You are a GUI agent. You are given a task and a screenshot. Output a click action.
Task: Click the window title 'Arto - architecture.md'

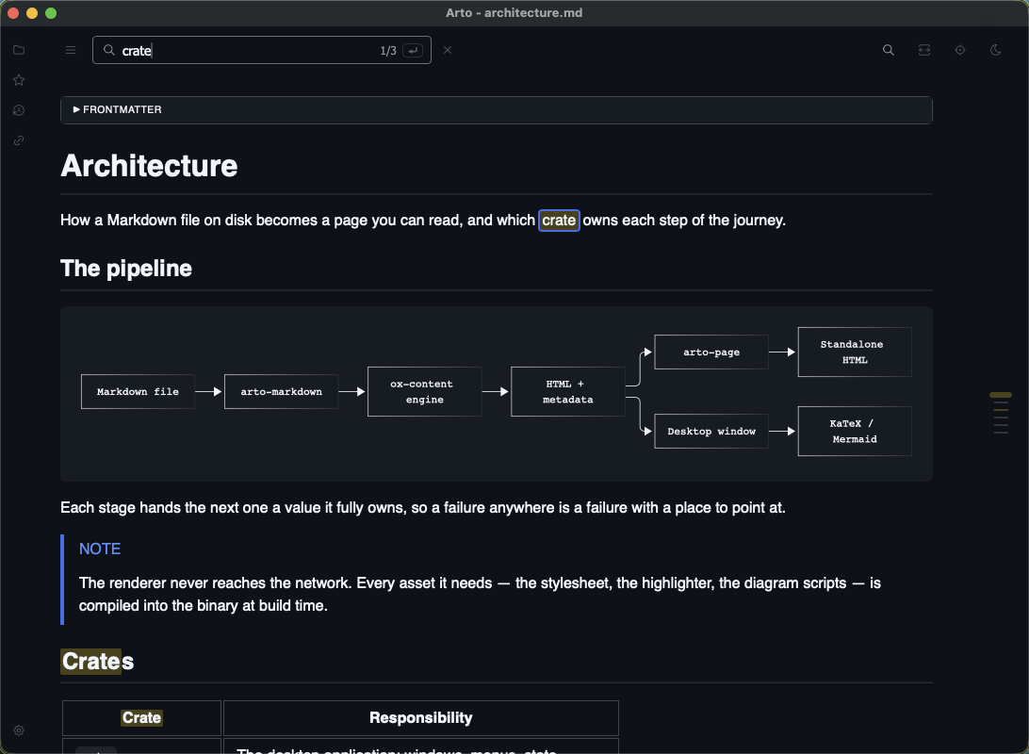coord(514,13)
